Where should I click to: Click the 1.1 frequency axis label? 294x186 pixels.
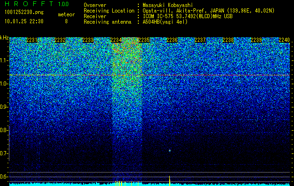pos(4,60)
